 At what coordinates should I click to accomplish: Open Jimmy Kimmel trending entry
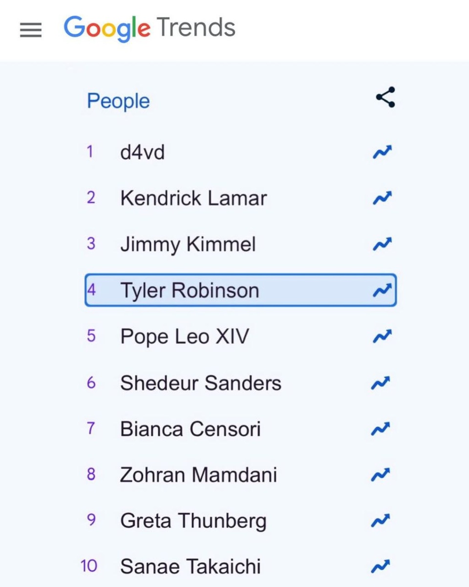click(x=188, y=245)
